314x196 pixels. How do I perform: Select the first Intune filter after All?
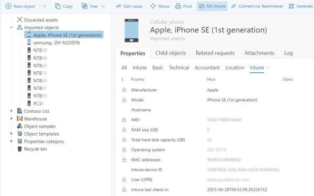coord(140,68)
